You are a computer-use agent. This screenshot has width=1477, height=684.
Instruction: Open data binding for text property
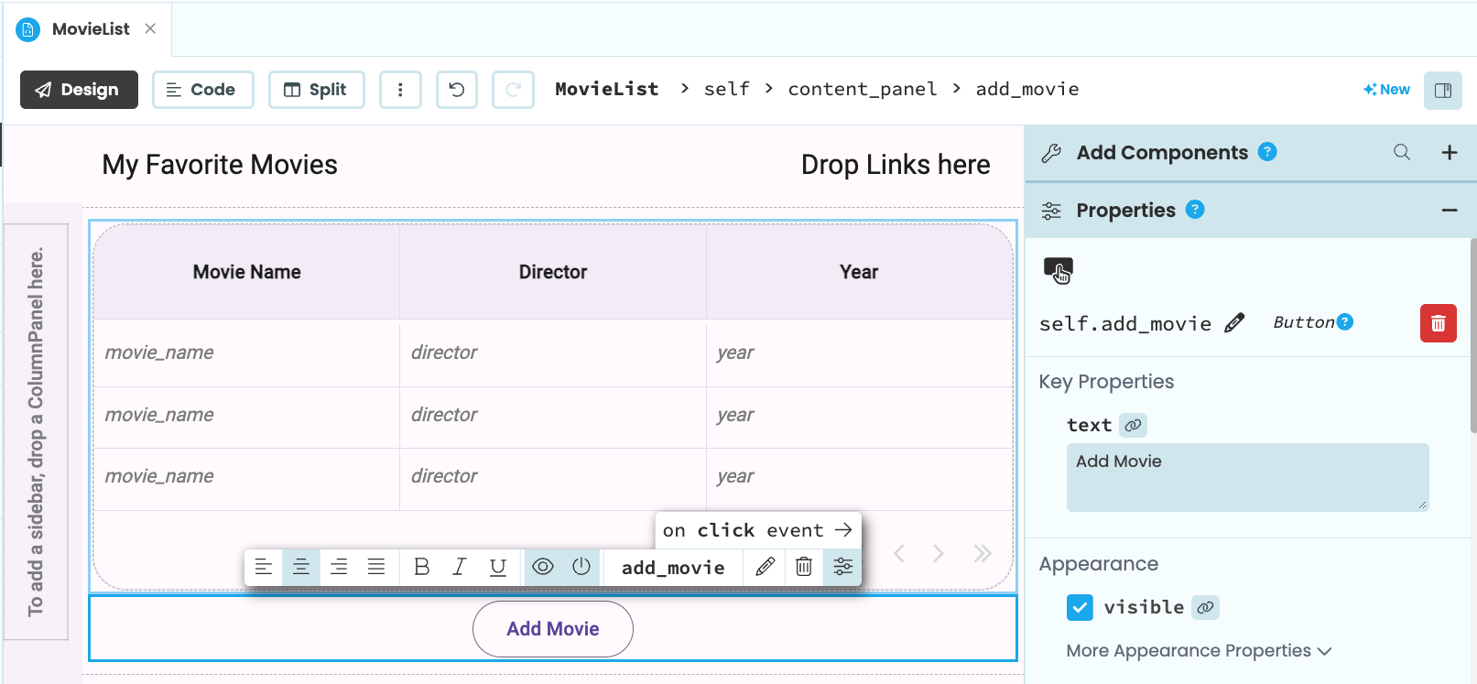click(x=1134, y=425)
